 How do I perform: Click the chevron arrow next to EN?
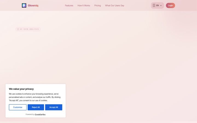point(161,5)
